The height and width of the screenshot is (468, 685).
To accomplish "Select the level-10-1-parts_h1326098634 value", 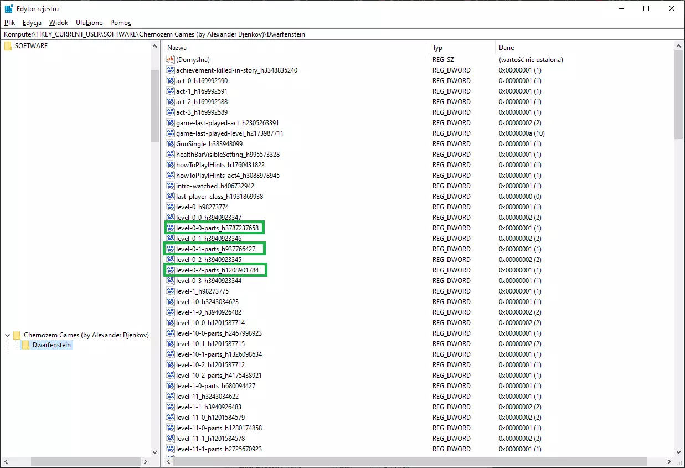I will click(x=219, y=354).
